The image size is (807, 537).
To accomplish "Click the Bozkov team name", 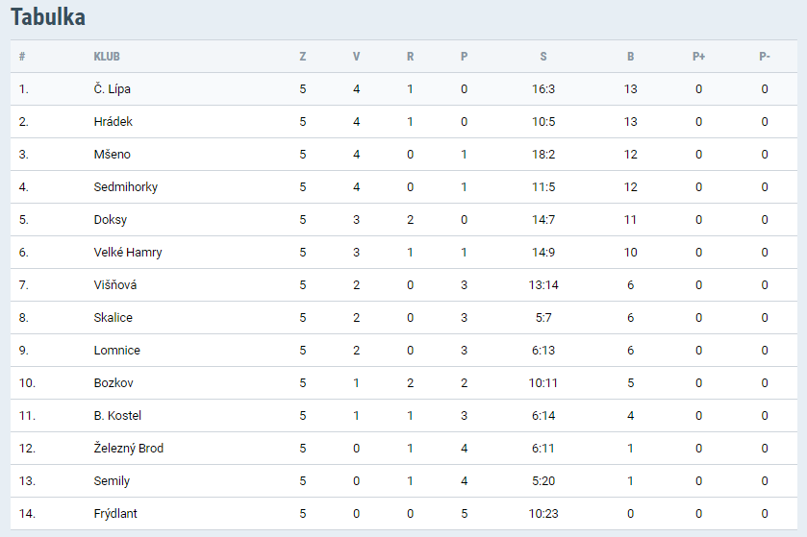I will [x=113, y=383].
